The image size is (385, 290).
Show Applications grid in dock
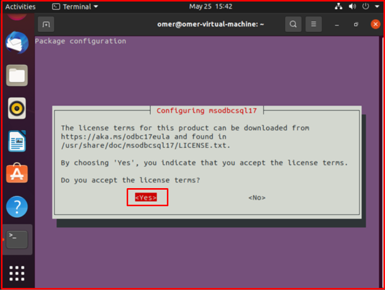click(x=17, y=273)
